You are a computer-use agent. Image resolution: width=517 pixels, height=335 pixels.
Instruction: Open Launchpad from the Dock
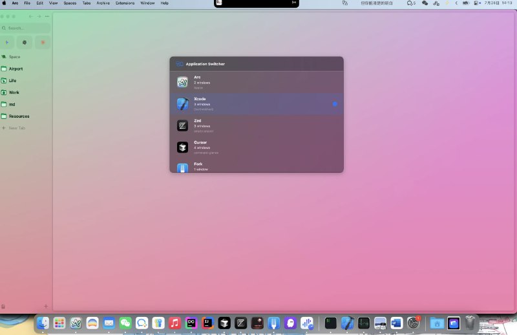pyautogui.click(x=59, y=323)
